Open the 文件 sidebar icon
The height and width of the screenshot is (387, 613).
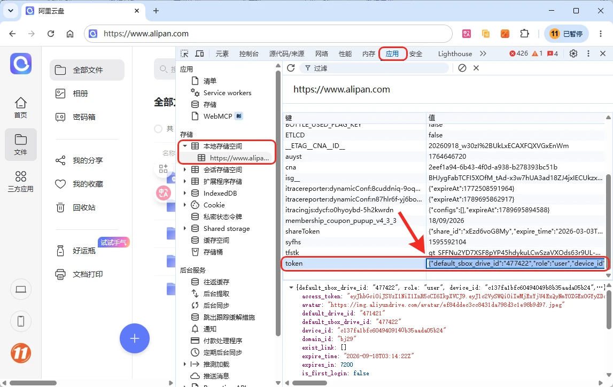(x=21, y=145)
